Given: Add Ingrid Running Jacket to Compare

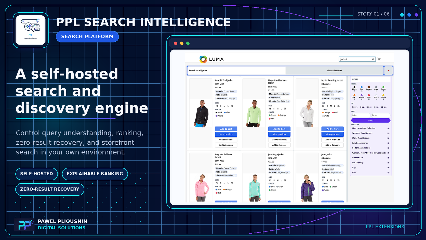Looking at the screenshot, I should 332,145.
